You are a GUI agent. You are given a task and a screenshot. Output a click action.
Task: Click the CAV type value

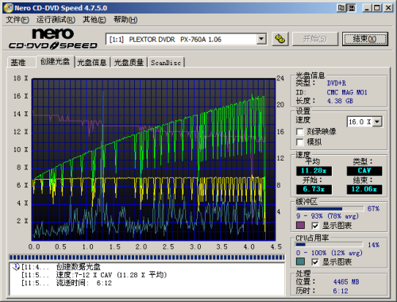[364, 171]
